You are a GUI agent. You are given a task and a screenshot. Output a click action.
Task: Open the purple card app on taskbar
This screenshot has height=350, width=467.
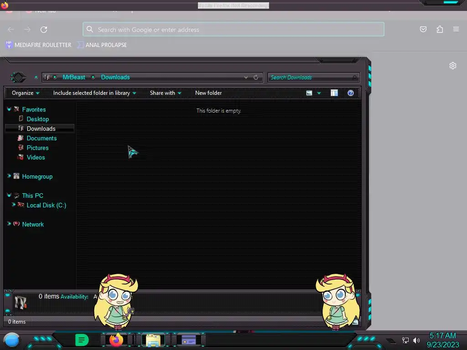point(189,340)
